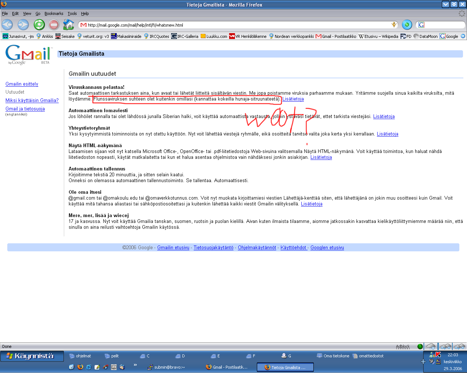
Task: Launch Firefox from the quick launch bar
Action: point(80,367)
